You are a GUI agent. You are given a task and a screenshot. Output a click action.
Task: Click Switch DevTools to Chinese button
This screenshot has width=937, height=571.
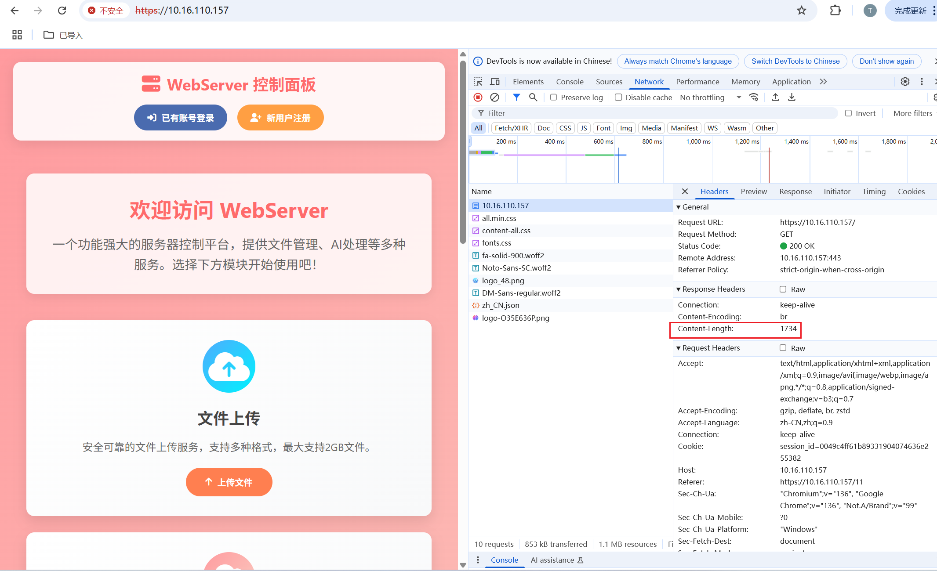pos(795,61)
